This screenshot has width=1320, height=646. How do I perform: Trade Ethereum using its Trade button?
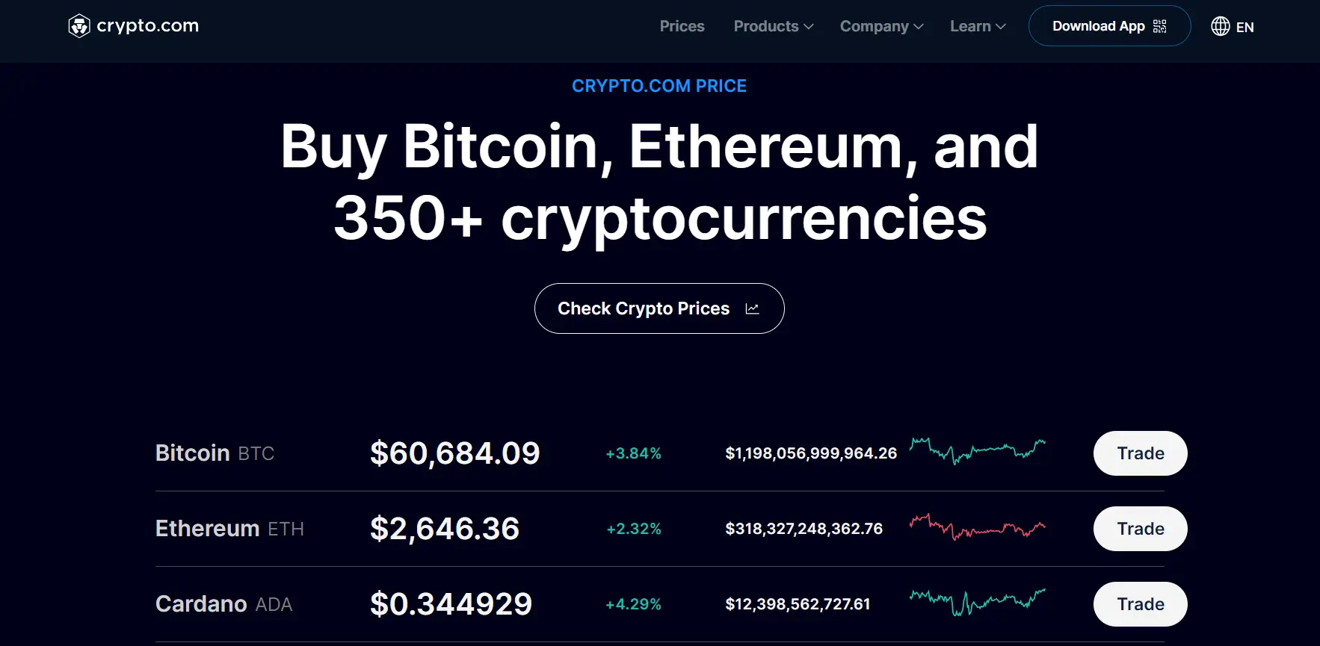click(1140, 529)
